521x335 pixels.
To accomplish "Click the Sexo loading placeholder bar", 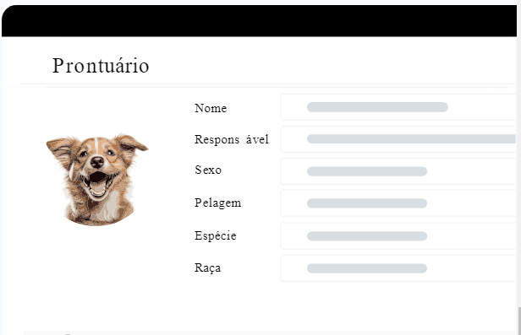I will click(x=367, y=171).
